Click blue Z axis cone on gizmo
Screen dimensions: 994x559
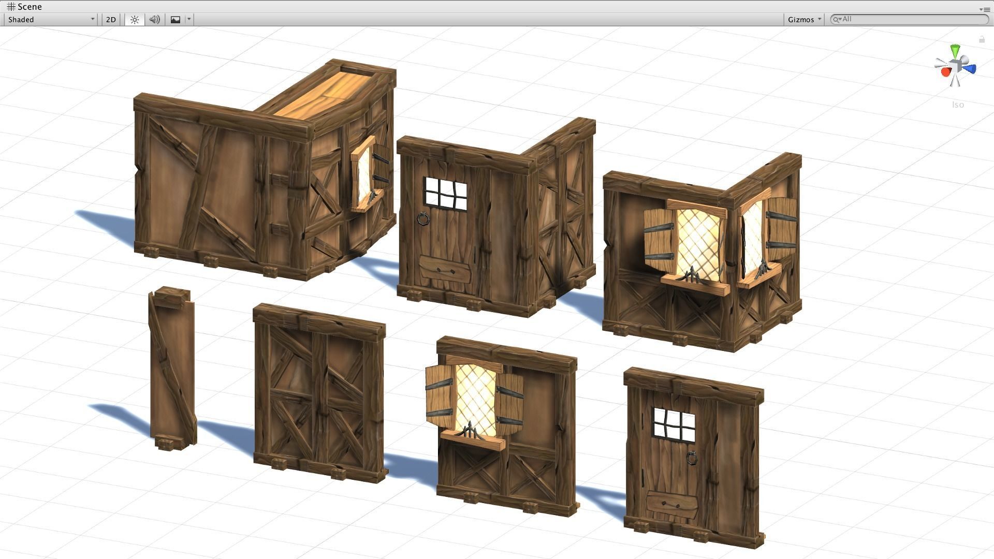pyautogui.click(x=970, y=69)
